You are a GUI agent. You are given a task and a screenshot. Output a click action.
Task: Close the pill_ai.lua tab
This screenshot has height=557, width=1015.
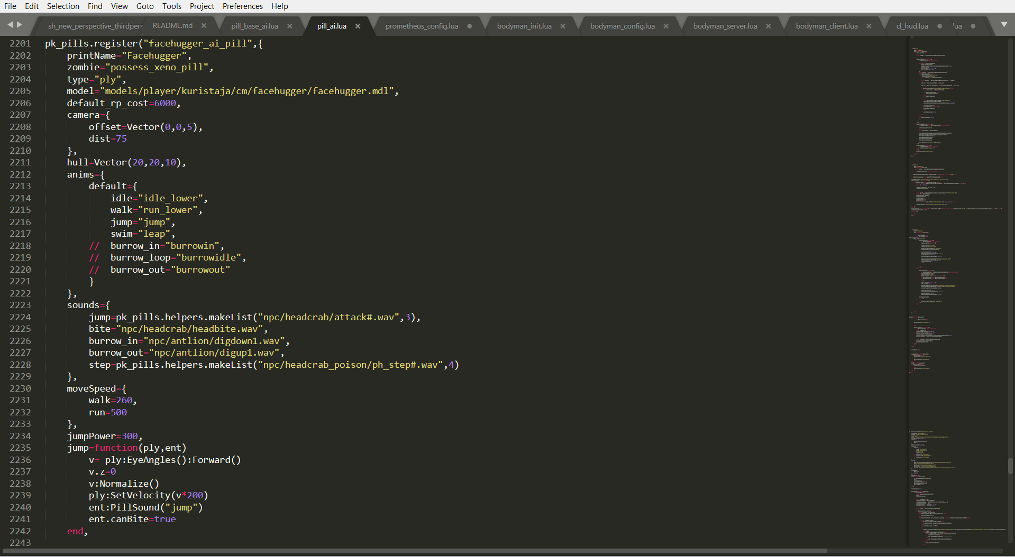tap(358, 26)
